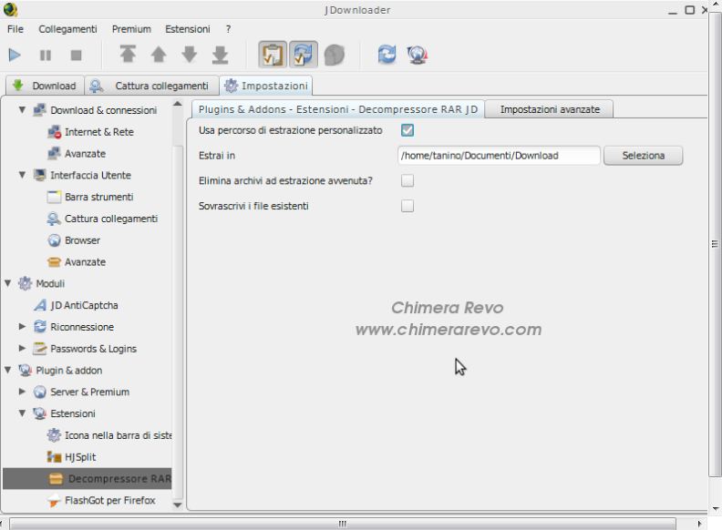
Task: Click Passwords & Logins icon
Action: point(40,348)
